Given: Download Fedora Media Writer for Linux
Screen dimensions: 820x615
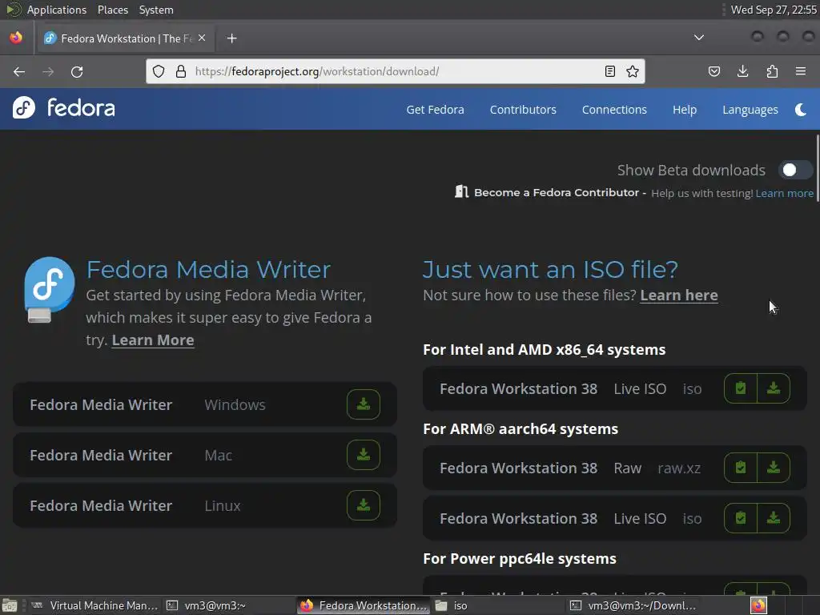Looking at the screenshot, I should coord(364,505).
